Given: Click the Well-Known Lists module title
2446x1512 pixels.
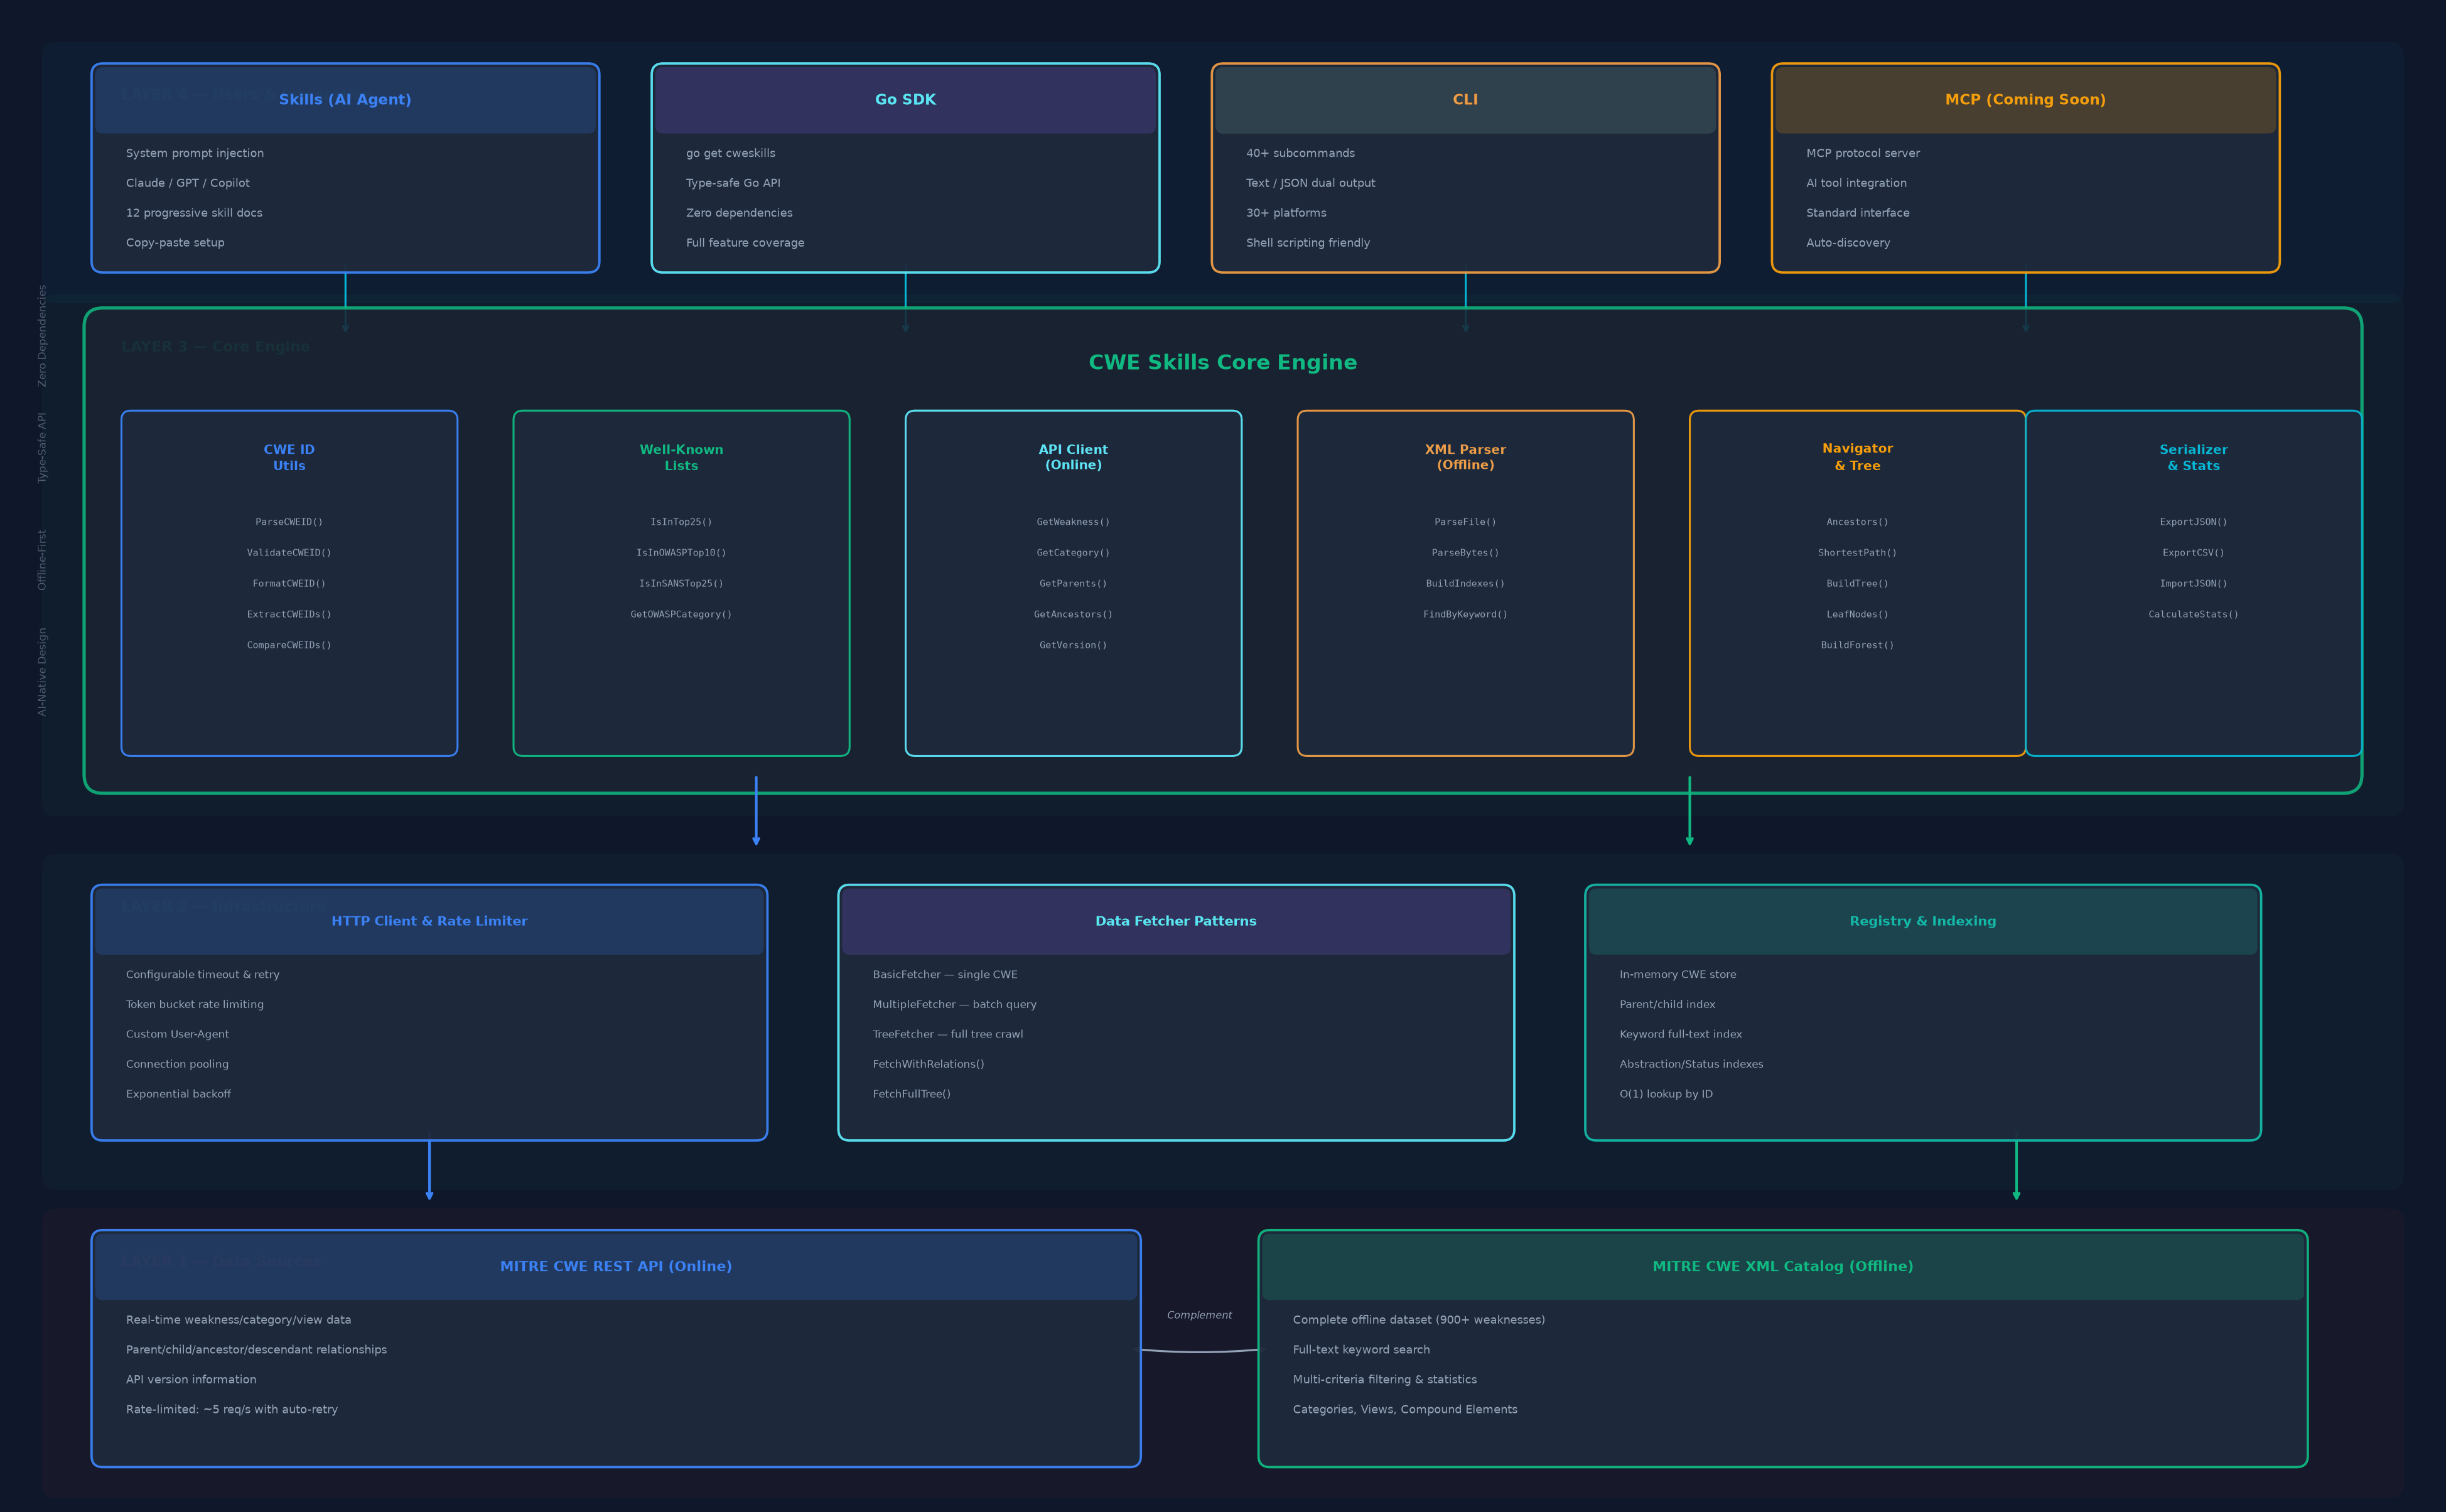Looking at the screenshot, I should (x=681, y=458).
